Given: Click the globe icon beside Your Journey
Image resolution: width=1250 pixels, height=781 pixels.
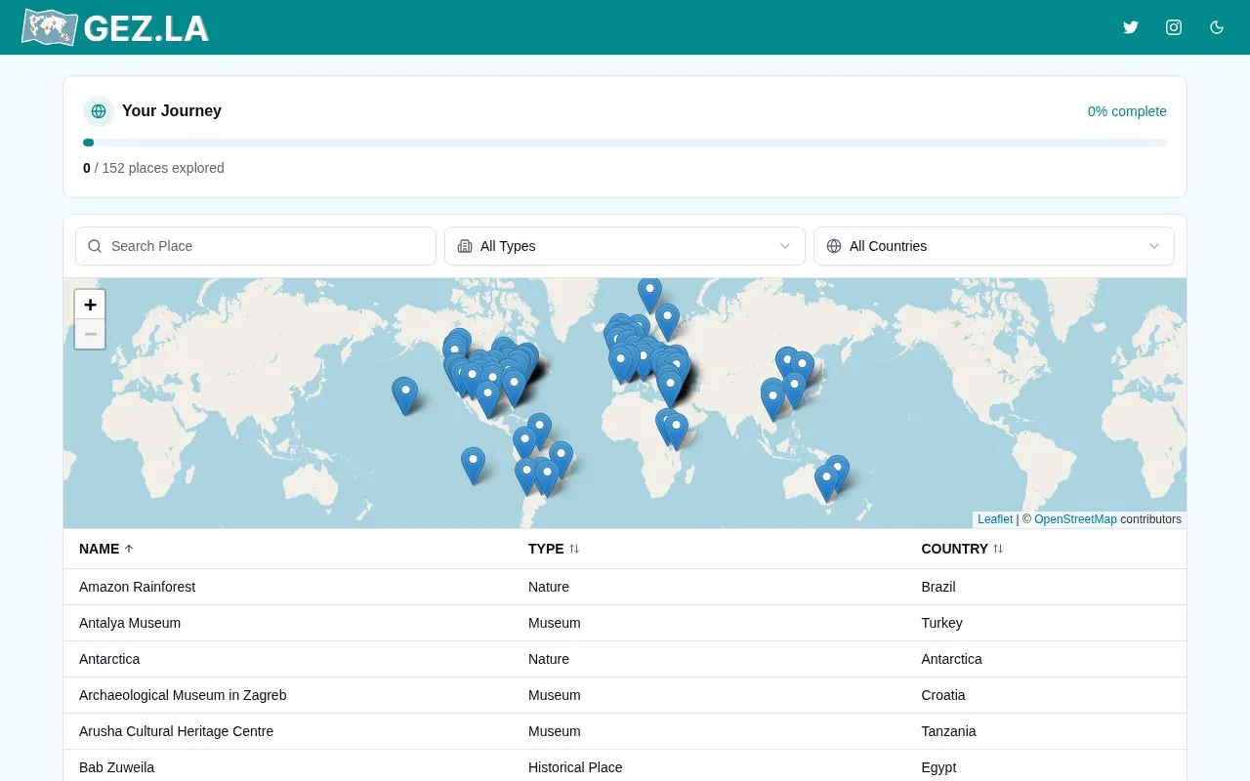Looking at the screenshot, I should [x=99, y=111].
